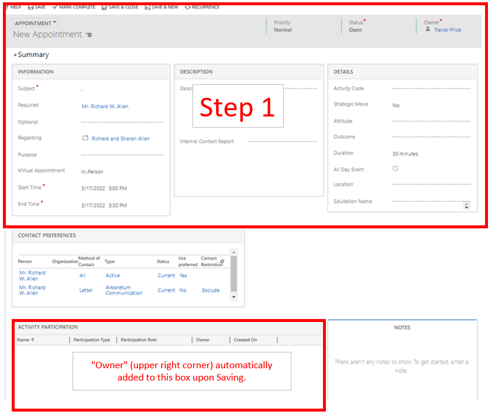495x418 pixels.
Task: Sort Contact Preferences by Type column
Action: pos(109,262)
